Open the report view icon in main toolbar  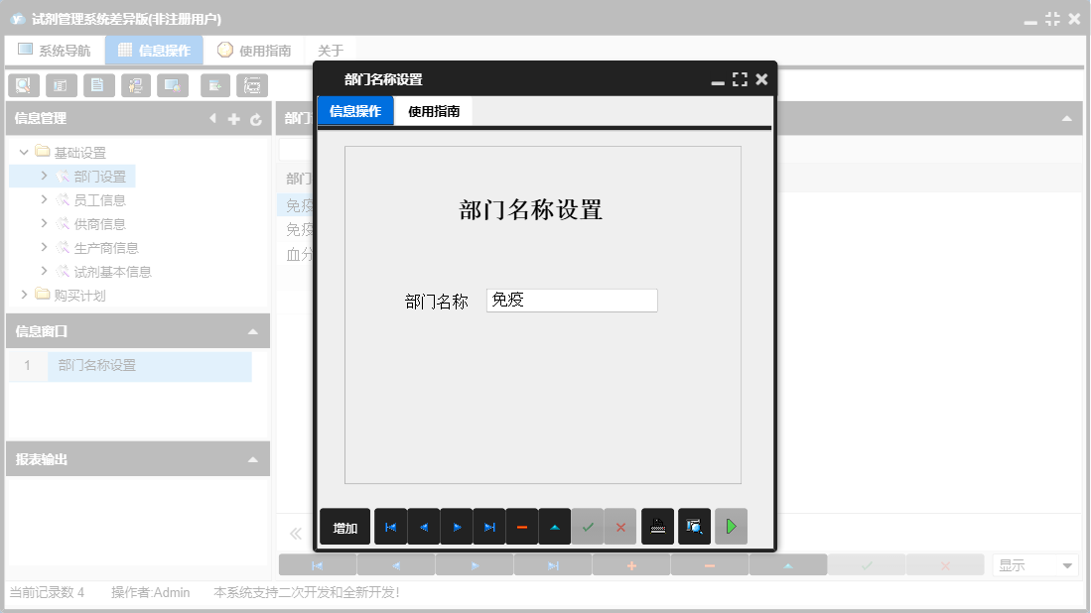(61, 85)
